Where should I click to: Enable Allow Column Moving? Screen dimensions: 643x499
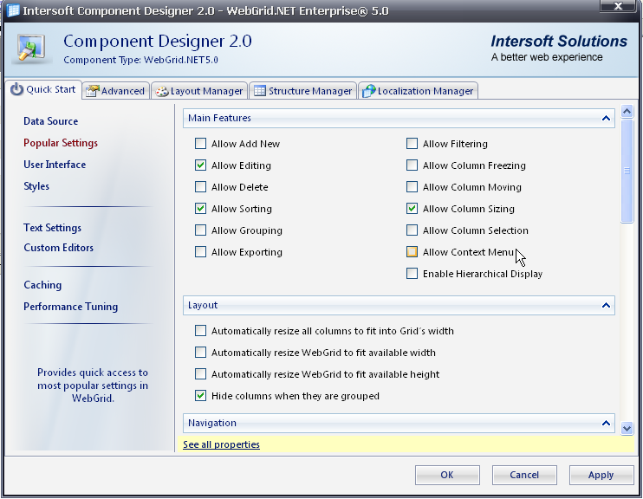(412, 187)
